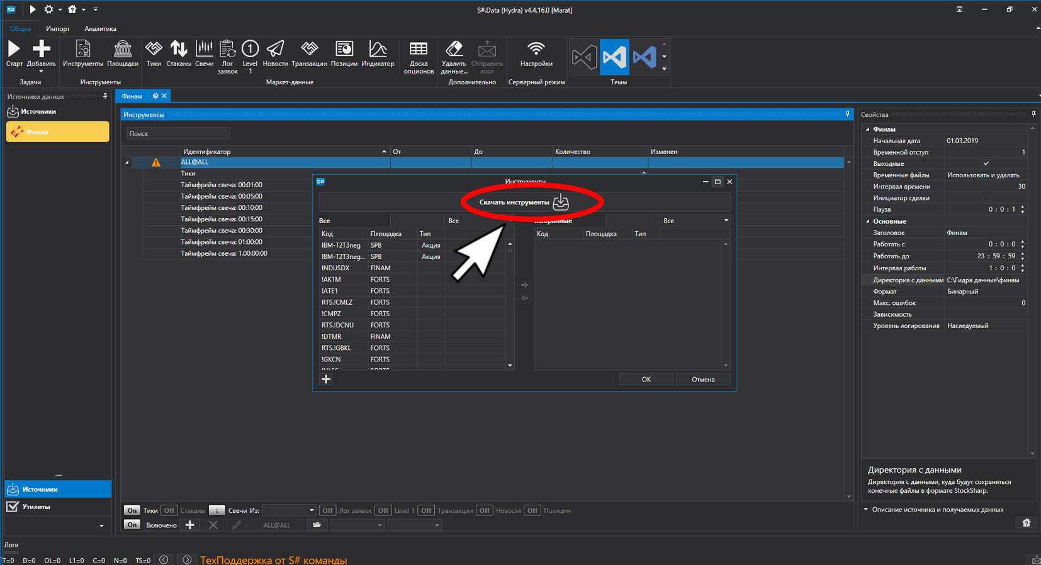Remove instrument with left arrow in dialog

[524, 299]
